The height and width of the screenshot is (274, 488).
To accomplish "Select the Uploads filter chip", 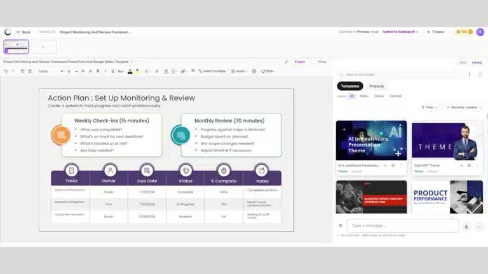I will tap(396, 96).
